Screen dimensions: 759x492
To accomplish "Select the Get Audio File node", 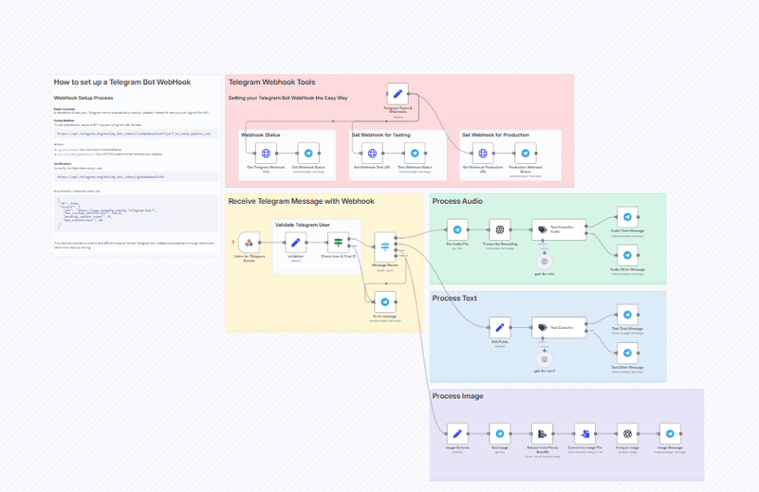I will tap(457, 229).
